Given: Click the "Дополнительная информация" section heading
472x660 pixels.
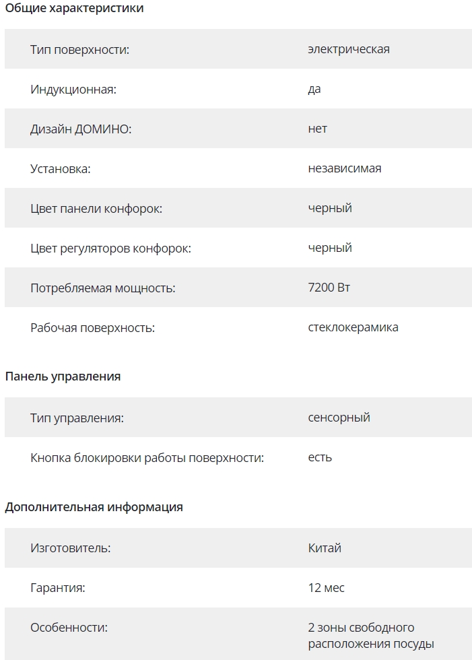Looking at the screenshot, I should pyautogui.click(x=94, y=507).
